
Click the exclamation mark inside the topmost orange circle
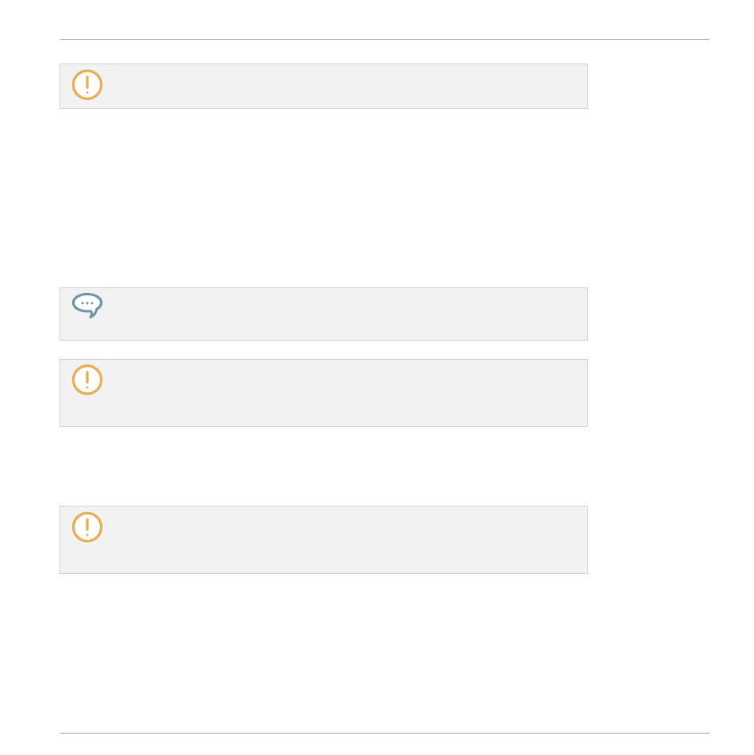(x=87, y=85)
